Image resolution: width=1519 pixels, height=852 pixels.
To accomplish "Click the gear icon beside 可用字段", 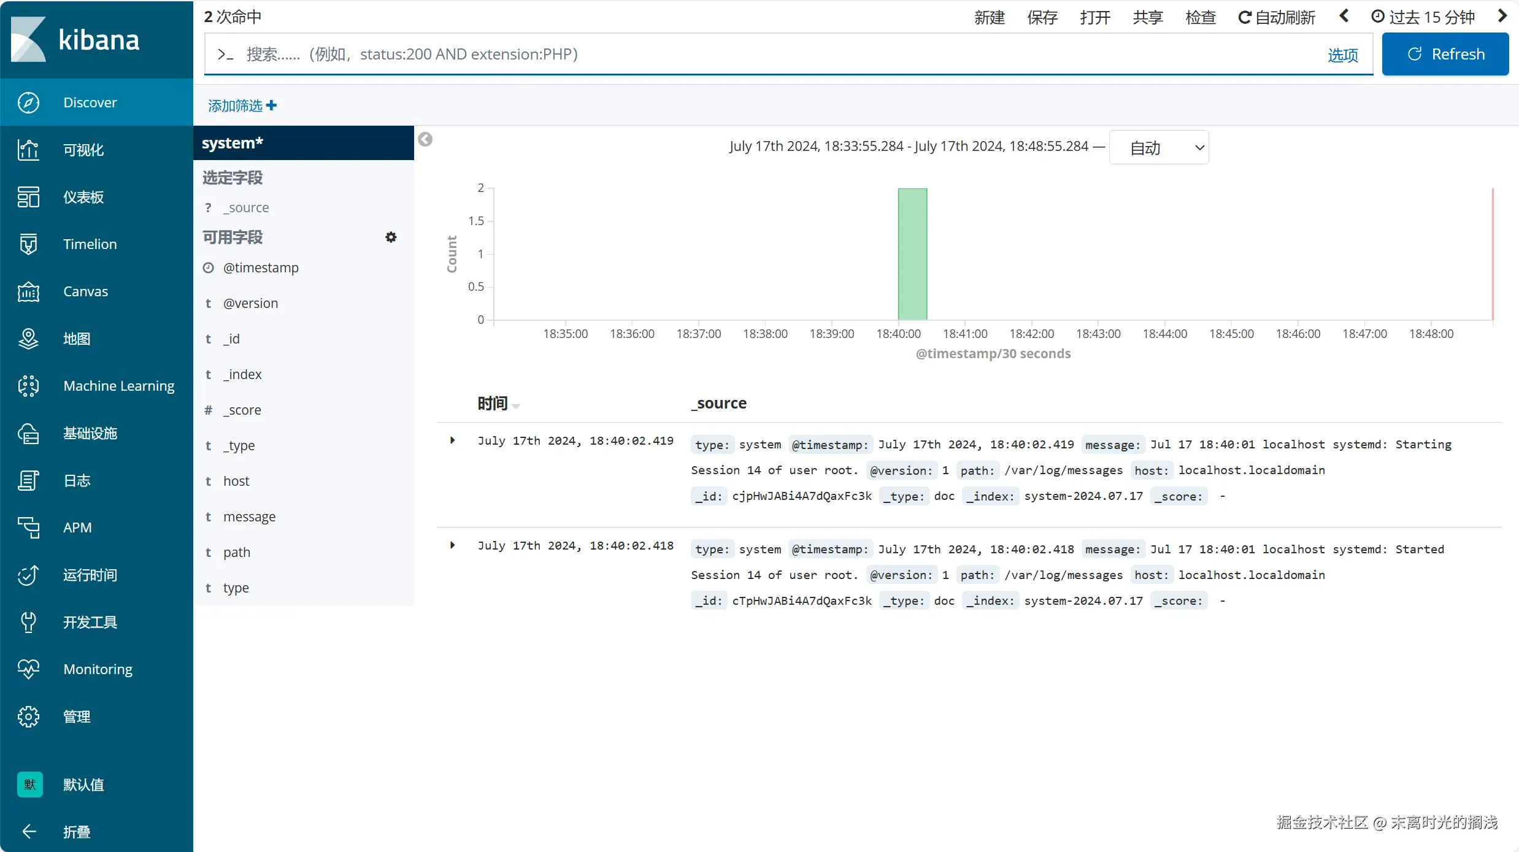I will click(x=391, y=237).
